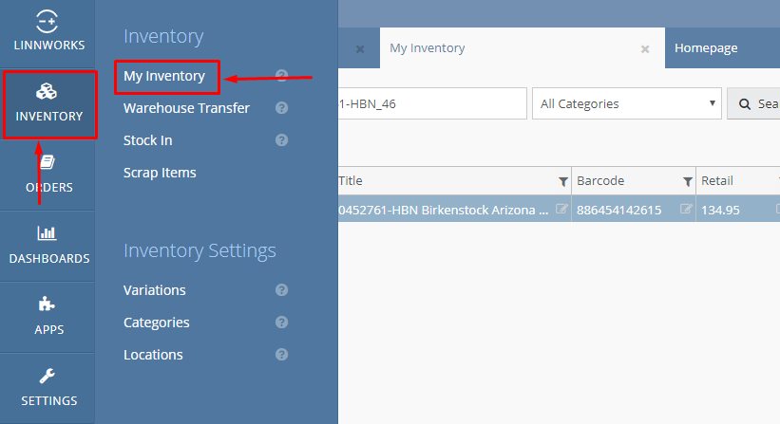Select retail price 134.95
The image size is (780, 424).
(x=720, y=210)
